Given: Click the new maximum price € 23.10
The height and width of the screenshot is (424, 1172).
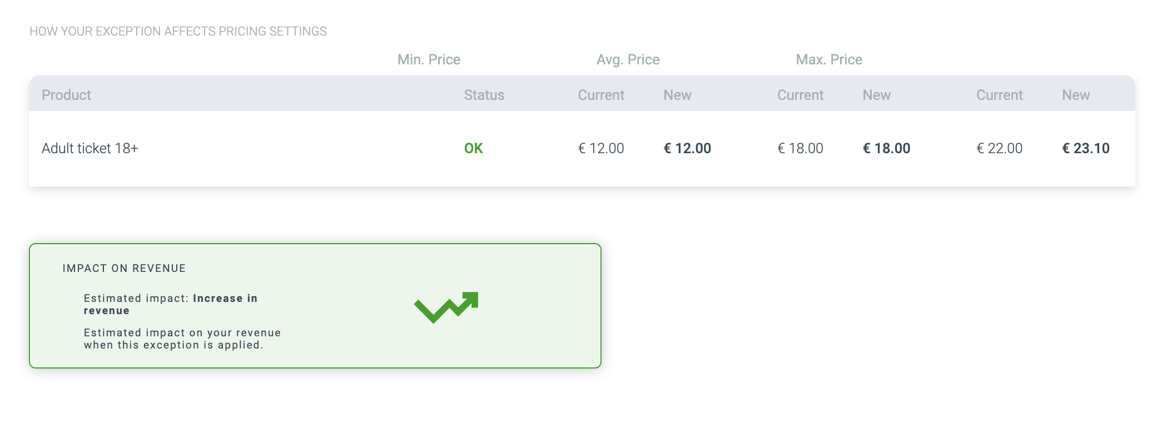Looking at the screenshot, I should [1085, 148].
